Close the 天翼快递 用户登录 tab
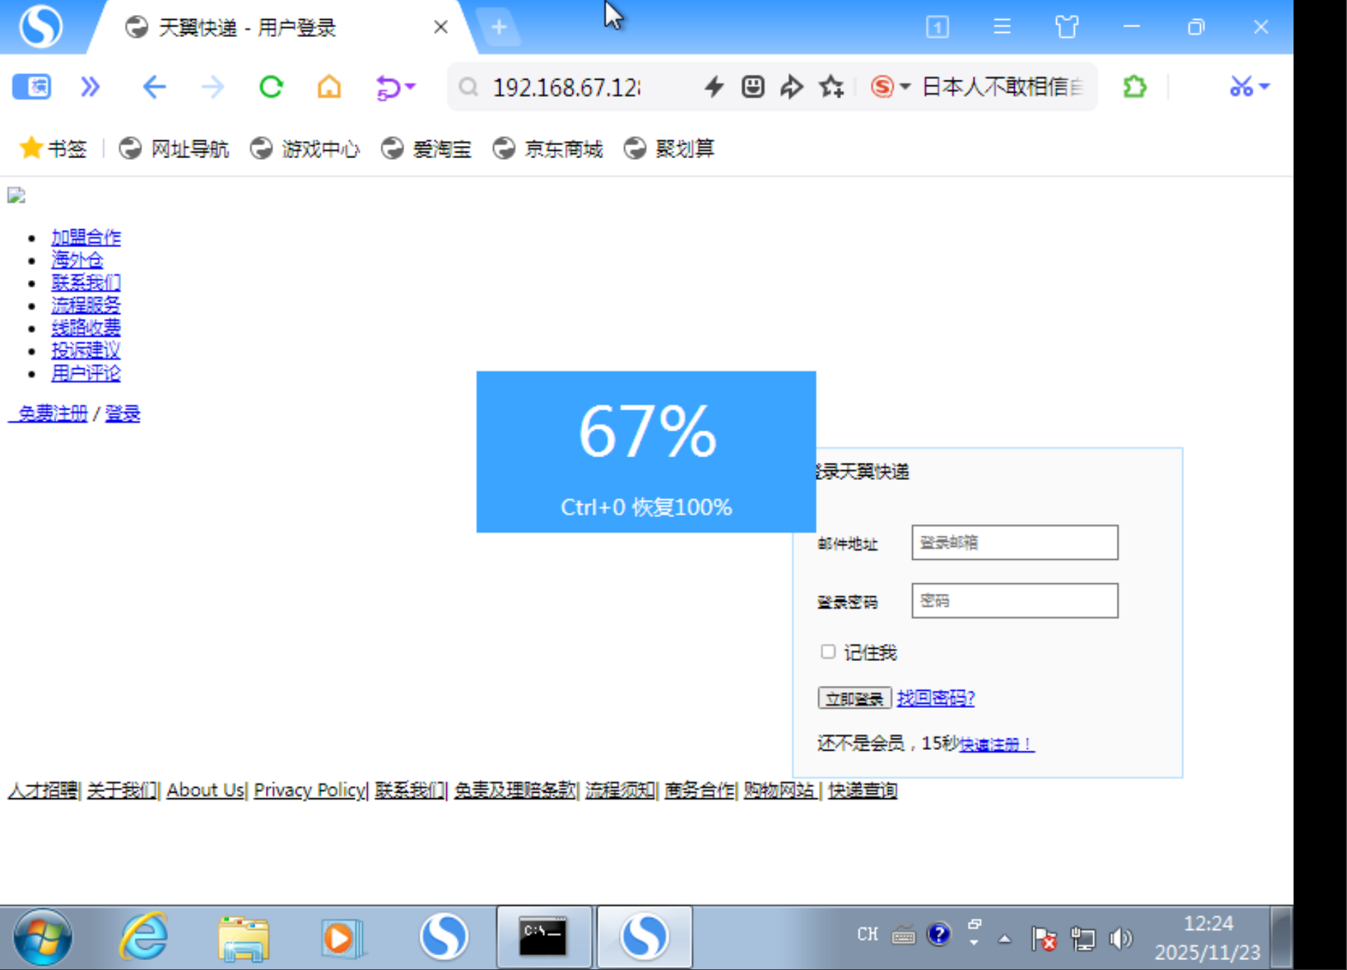The image size is (1347, 970). 440,27
